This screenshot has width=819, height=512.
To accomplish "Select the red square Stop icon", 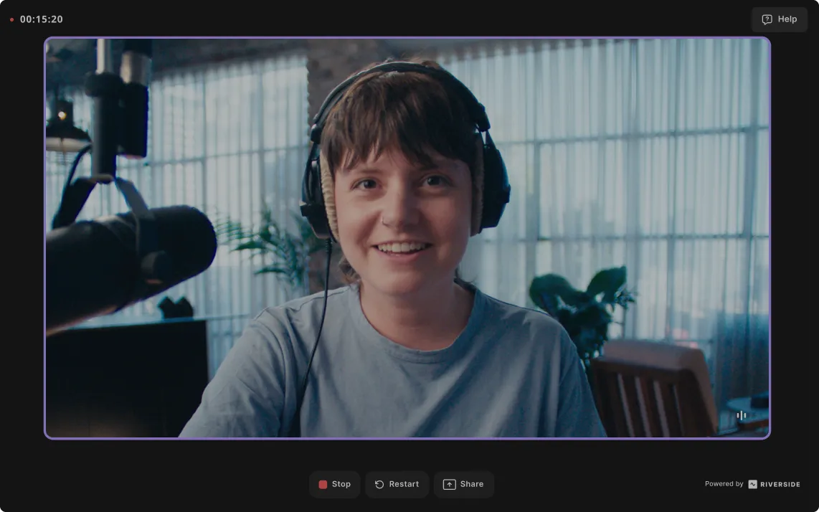I will tap(323, 484).
